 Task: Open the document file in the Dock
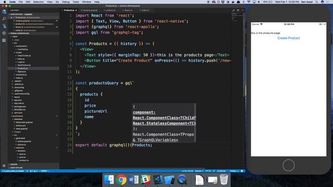[x=199, y=180]
